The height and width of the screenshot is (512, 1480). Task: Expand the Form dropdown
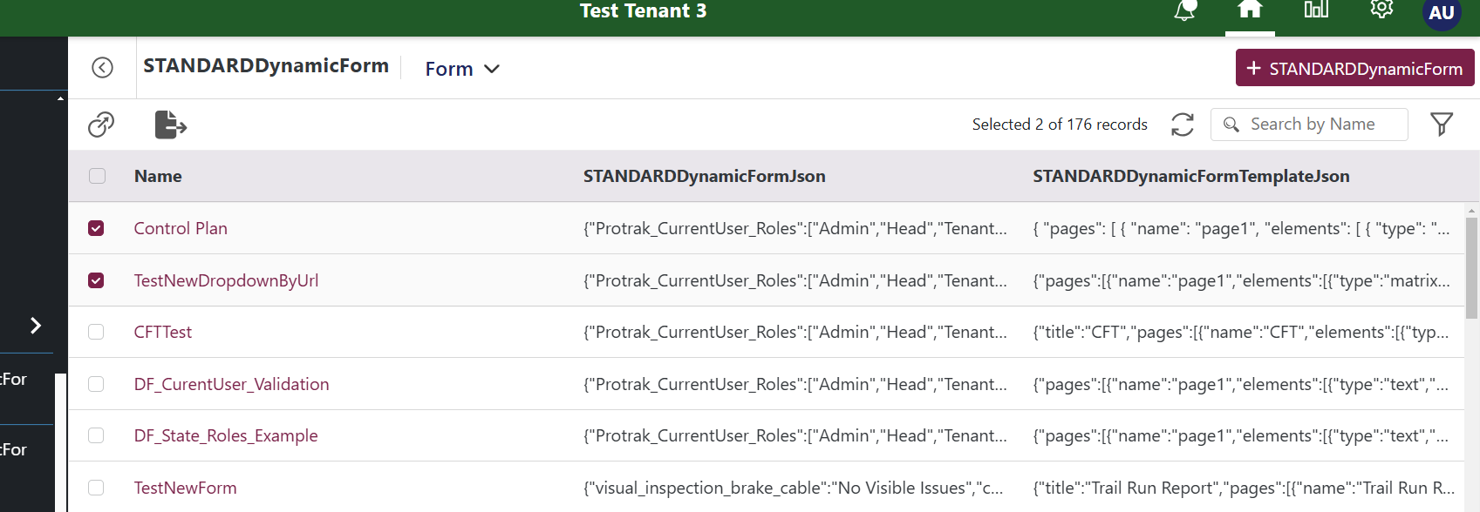tap(462, 69)
